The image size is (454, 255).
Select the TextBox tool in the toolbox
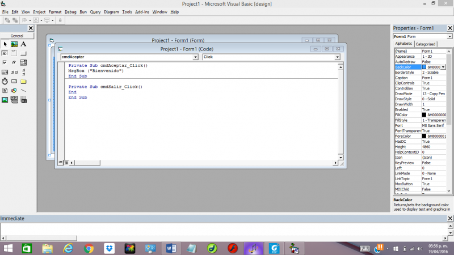click(5, 53)
